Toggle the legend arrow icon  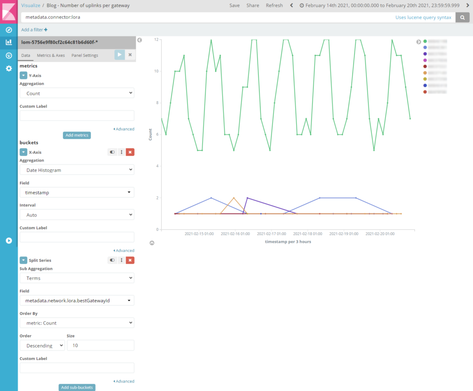pos(418,42)
